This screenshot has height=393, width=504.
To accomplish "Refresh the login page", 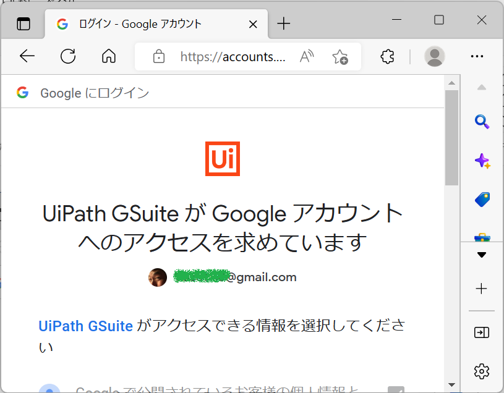I will pos(68,56).
